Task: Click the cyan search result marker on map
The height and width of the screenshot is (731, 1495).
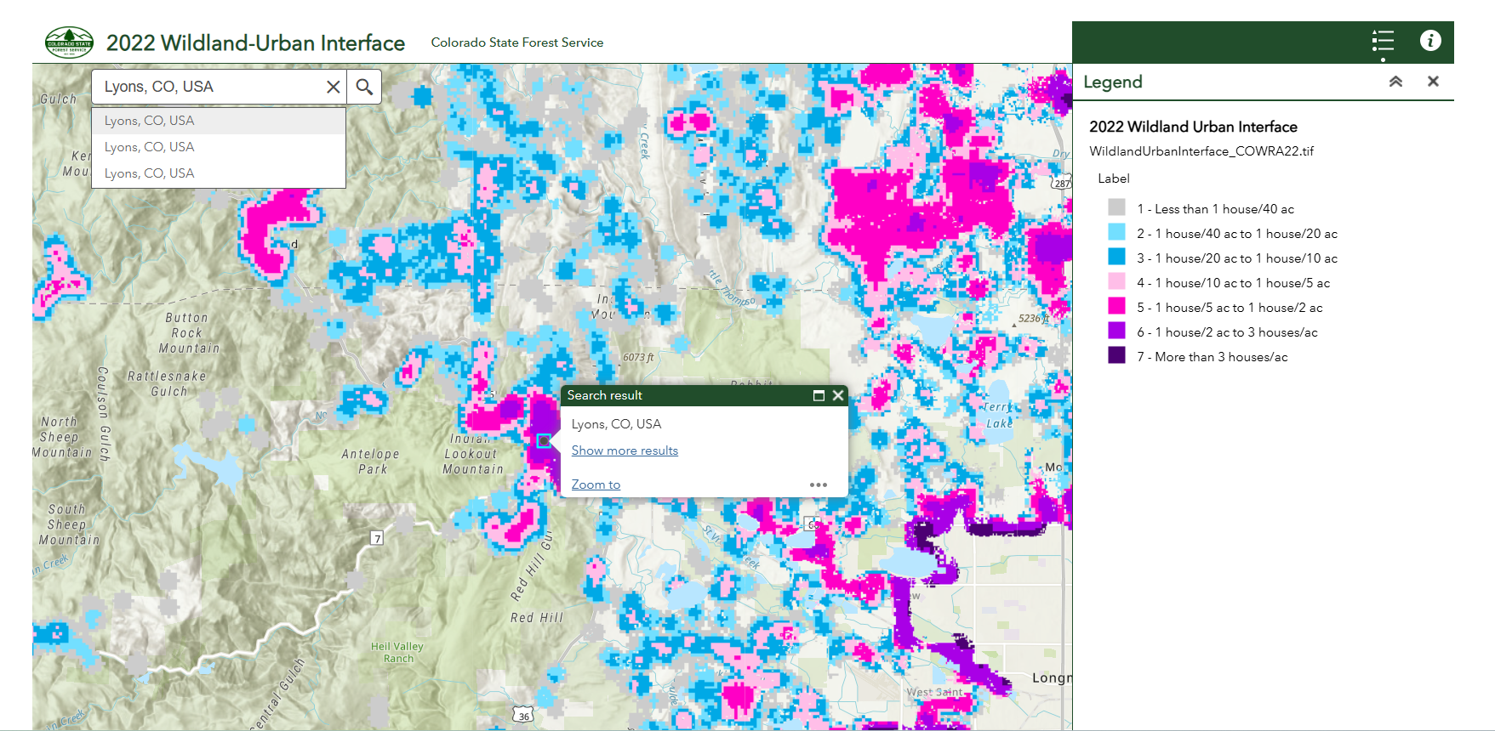Action: 544,440
